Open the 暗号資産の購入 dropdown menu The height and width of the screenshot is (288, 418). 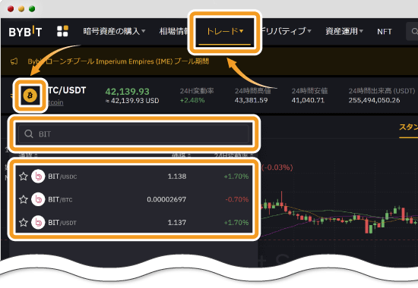tap(114, 31)
